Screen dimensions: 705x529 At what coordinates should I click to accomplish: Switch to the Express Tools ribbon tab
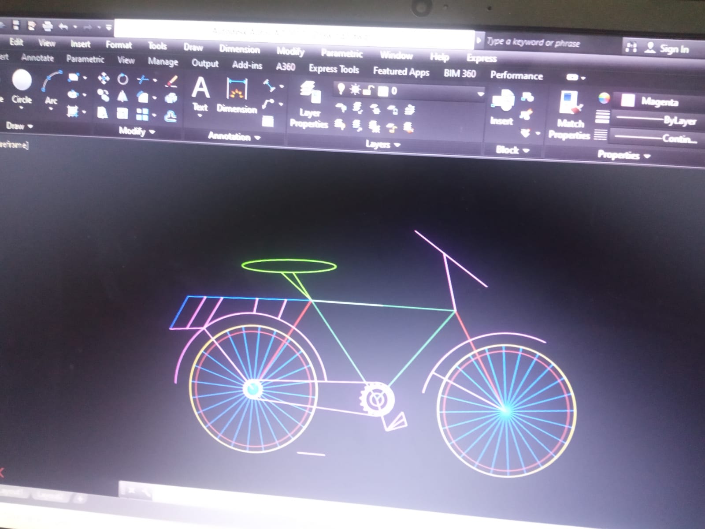334,69
